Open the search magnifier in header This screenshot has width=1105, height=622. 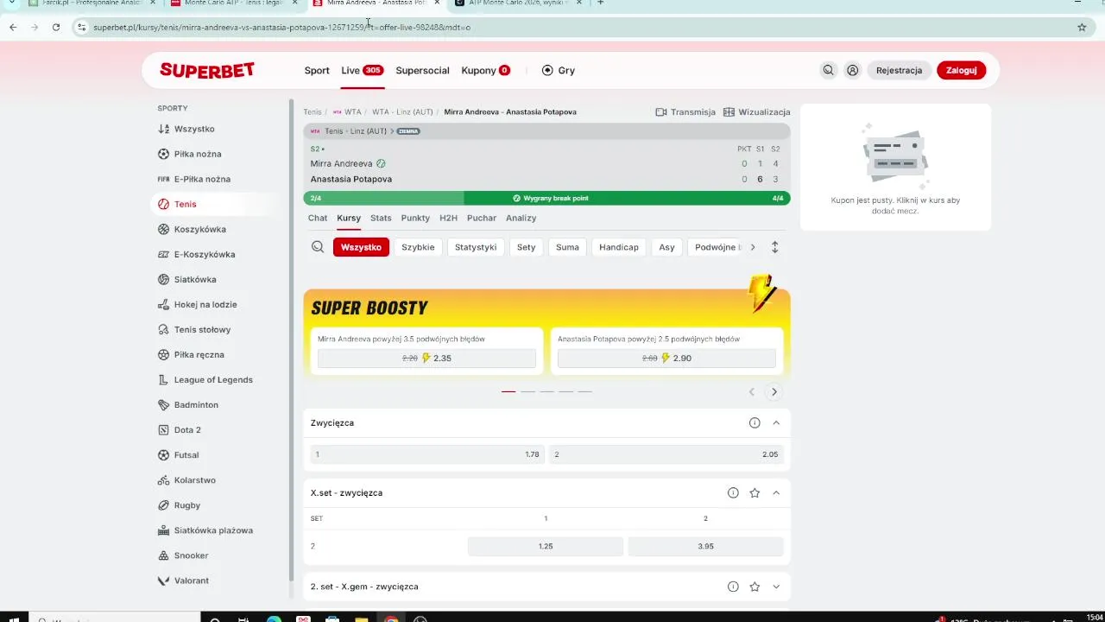pyautogui.click(x=828, y=71)
